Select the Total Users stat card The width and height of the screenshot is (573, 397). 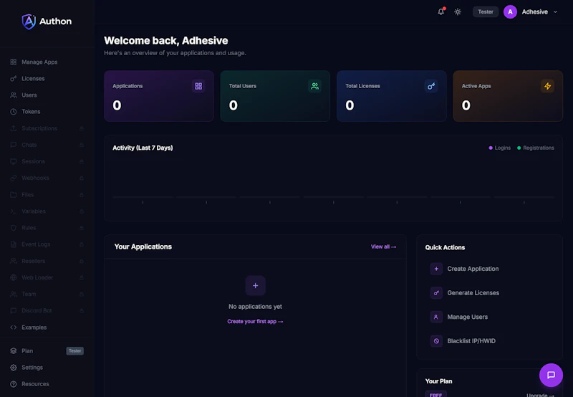pos(275,96)
